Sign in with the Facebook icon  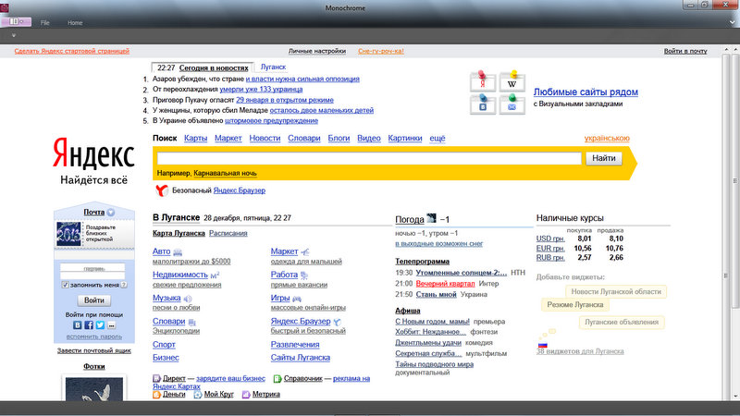point(89,325)
